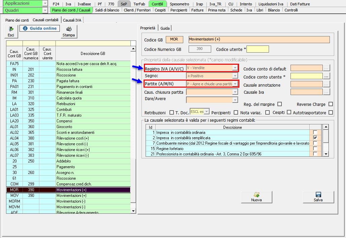Uncheck Impresa in contabilità semplificata regime

(315, 138)
